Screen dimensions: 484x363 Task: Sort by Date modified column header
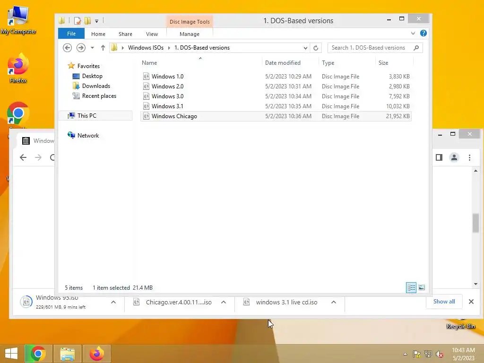(283, 63)
